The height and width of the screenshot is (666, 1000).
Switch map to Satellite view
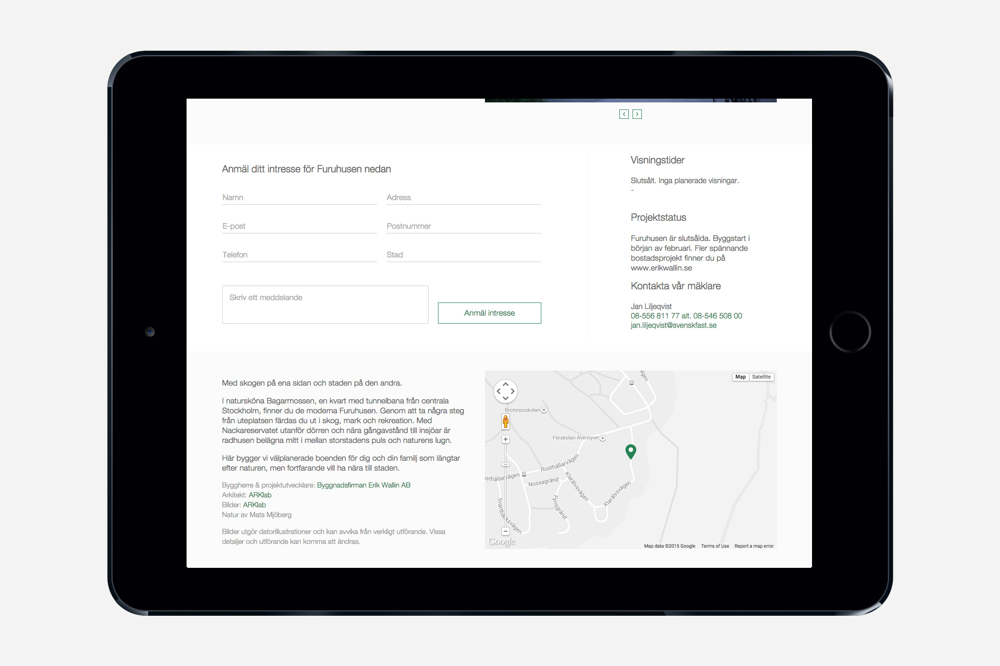[x=761, y=377]
